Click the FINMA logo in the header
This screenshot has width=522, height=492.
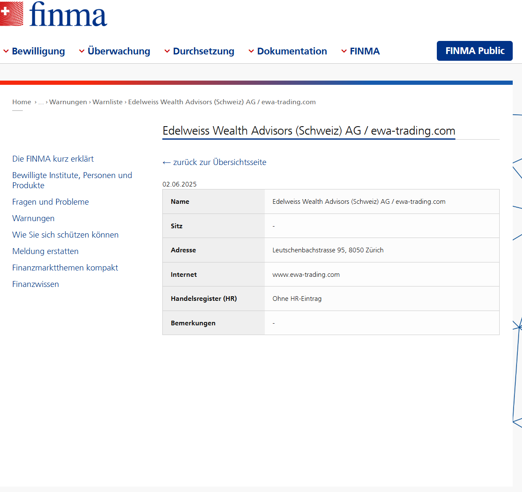[x=54, y=14]
